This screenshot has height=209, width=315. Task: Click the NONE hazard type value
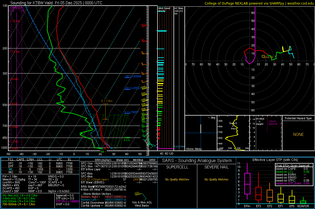click(298, 135)
